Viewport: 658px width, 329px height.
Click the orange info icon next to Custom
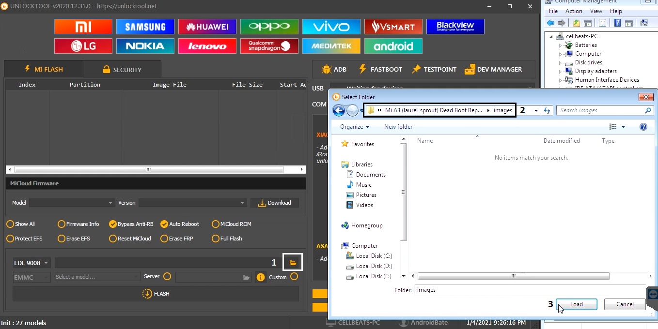[261, 277]
